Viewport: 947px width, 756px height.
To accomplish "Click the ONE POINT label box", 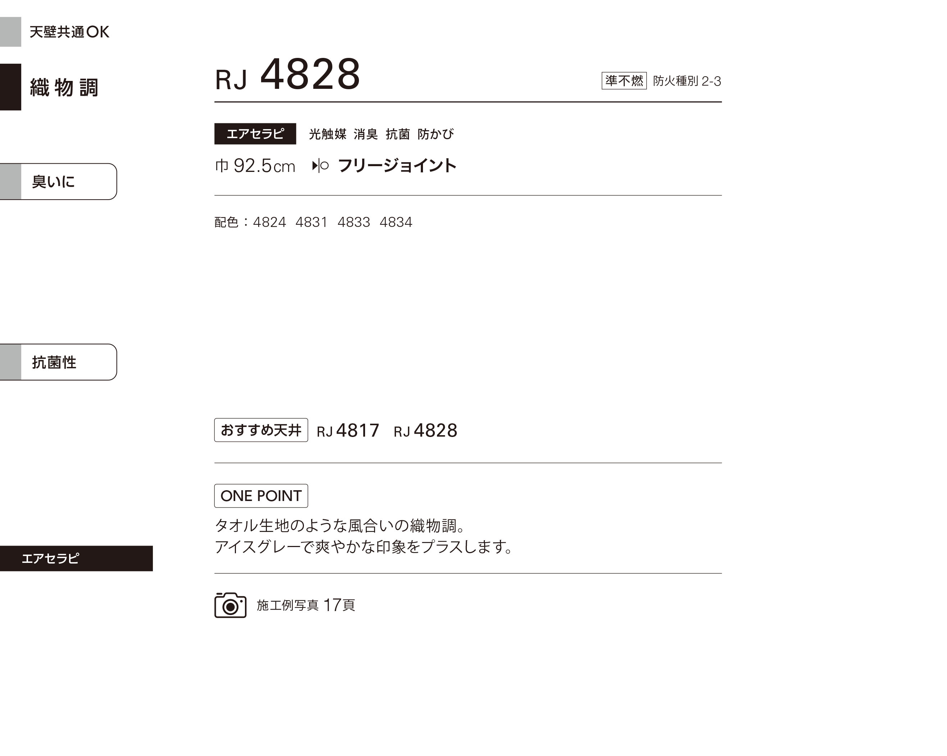I will coord(261,496).
